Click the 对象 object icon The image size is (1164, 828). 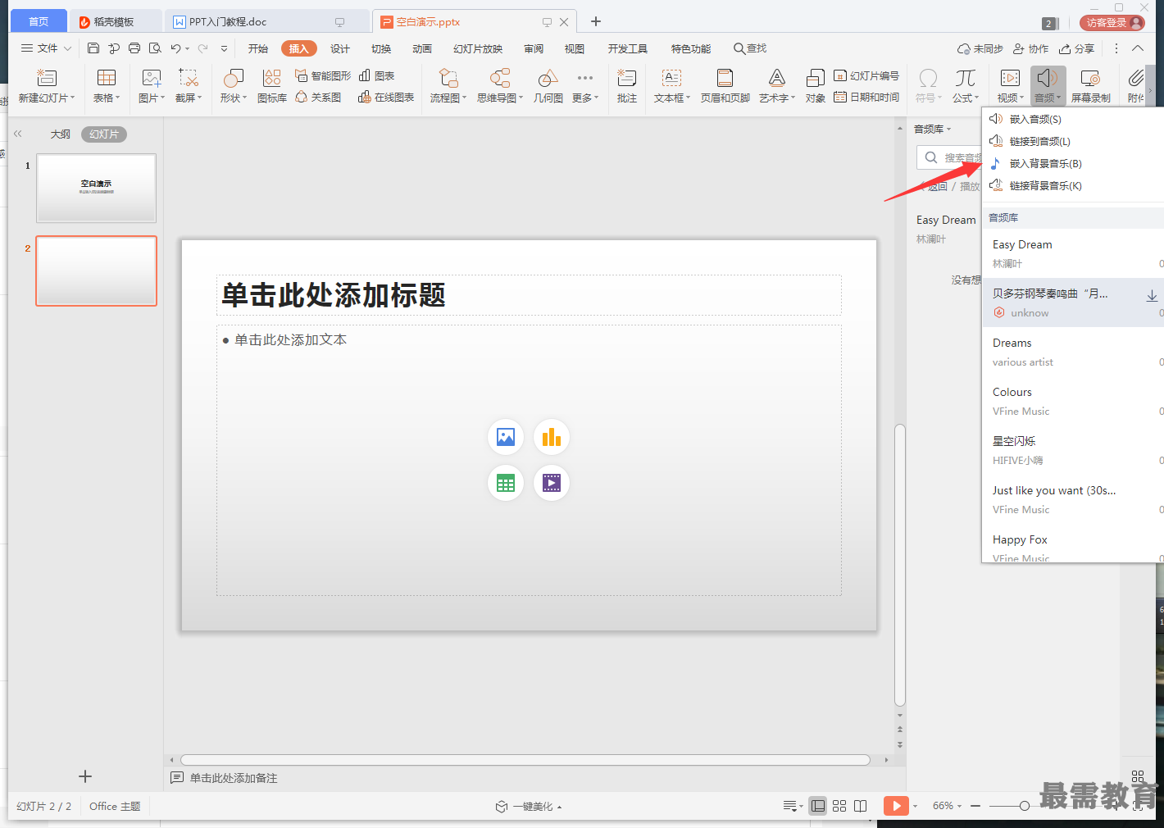816,78
